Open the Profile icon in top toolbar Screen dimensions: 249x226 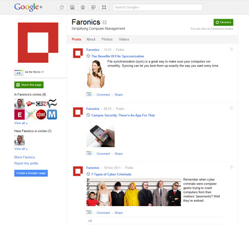point(83,7)
